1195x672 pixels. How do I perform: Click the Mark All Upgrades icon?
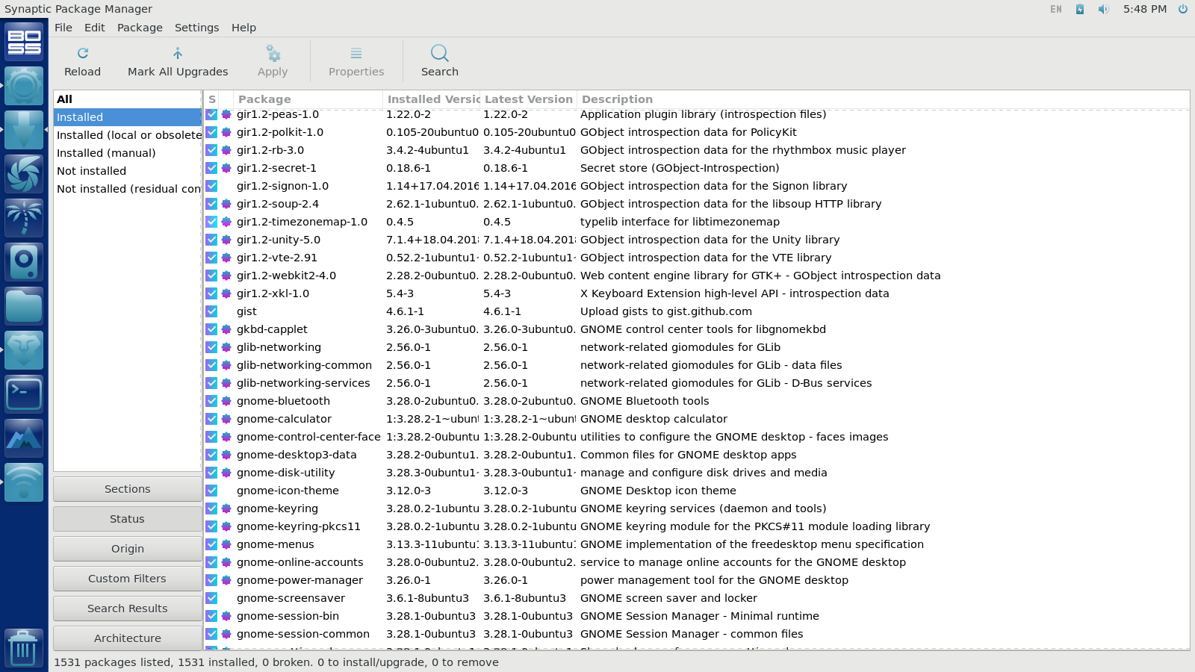pyautogui.click(x=178, y=53)
